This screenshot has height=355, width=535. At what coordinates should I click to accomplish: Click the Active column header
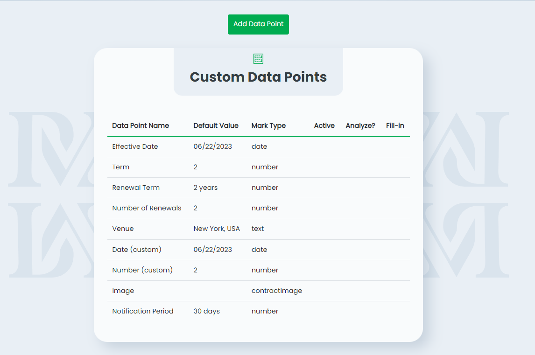[x=324, y=125]
